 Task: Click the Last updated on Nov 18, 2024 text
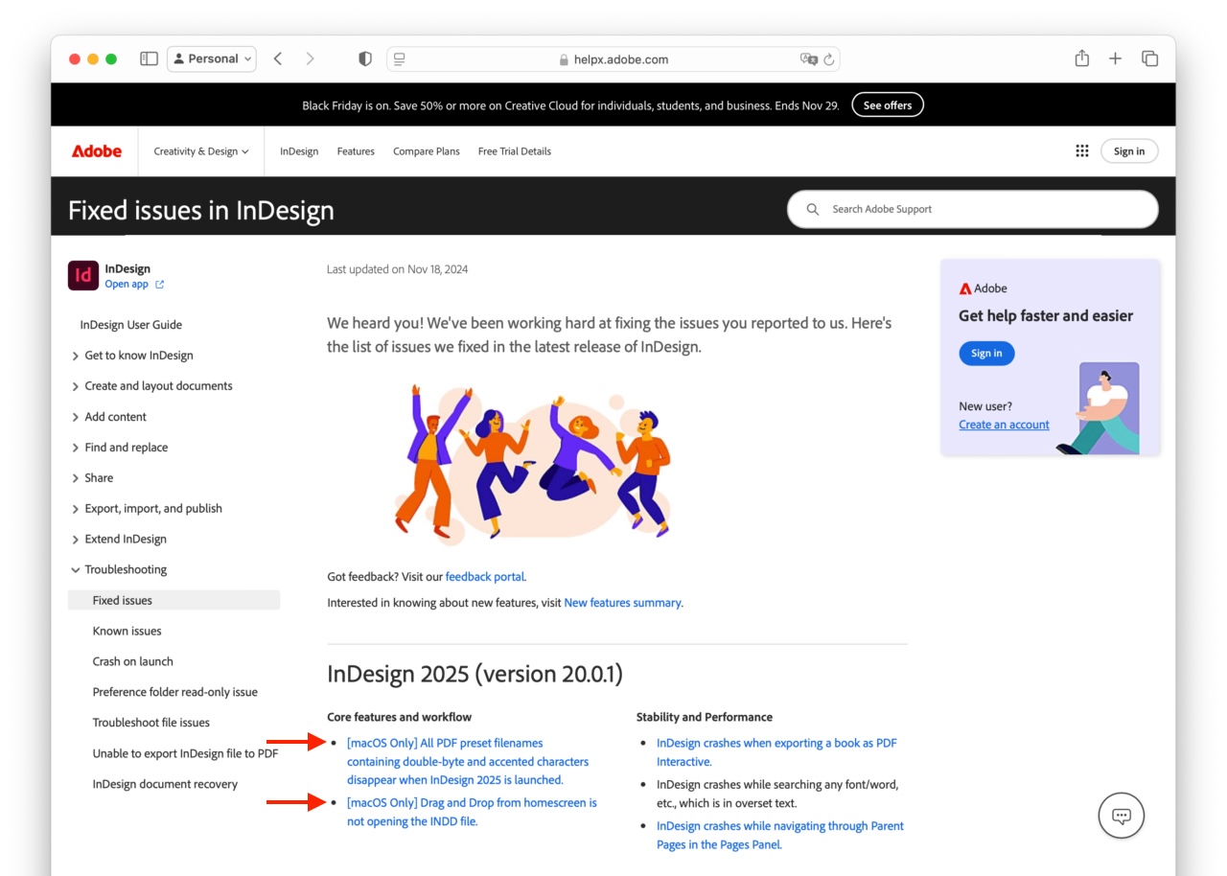[397, 269]
